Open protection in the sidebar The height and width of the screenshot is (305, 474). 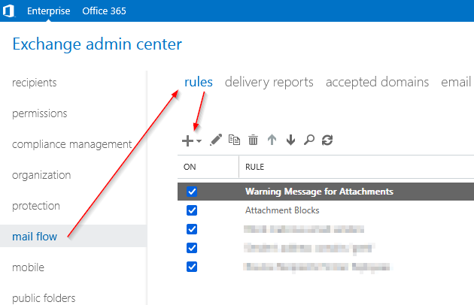36,206
